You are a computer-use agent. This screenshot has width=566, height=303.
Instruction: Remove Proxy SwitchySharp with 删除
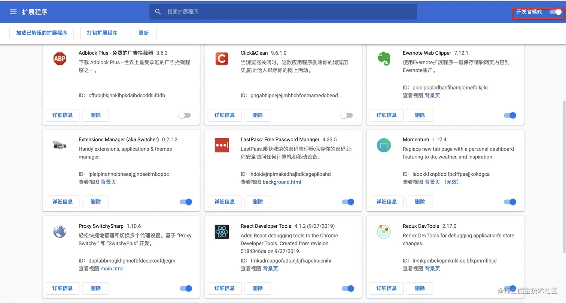pyautogui.click(x=96, y=288)
